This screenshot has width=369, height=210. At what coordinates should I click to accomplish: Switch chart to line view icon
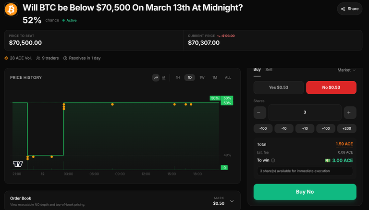click(156, 77)
